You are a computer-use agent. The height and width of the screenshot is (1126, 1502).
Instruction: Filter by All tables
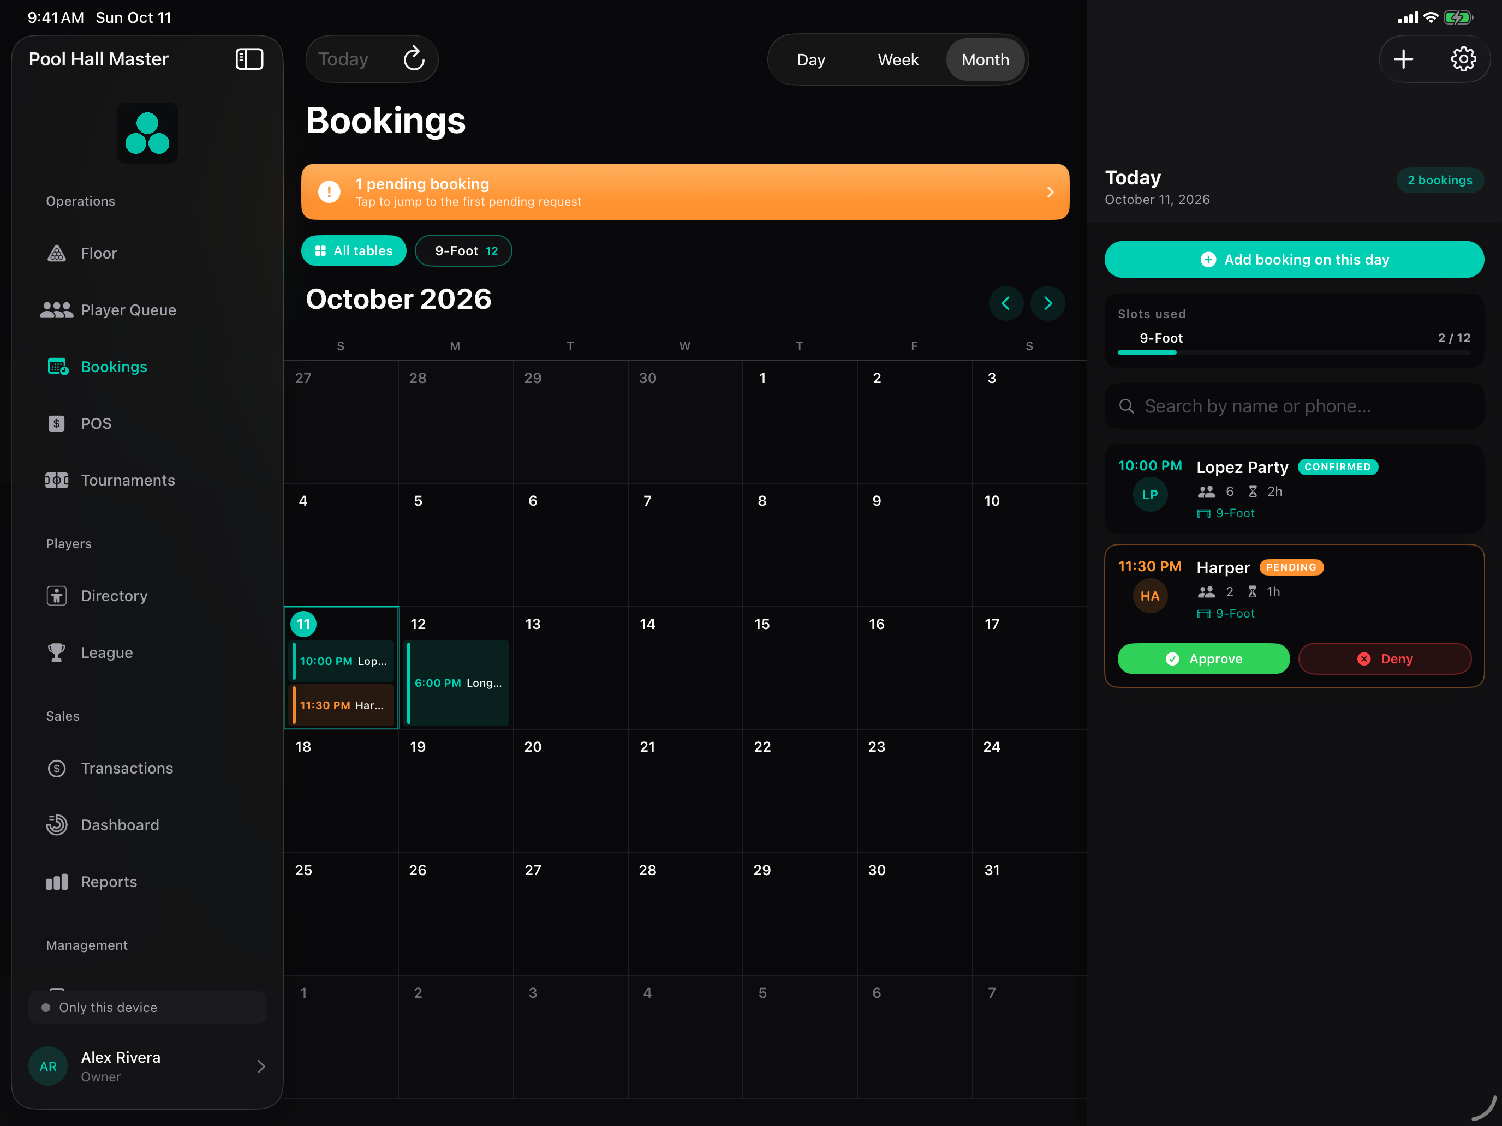tap(354, 251)
